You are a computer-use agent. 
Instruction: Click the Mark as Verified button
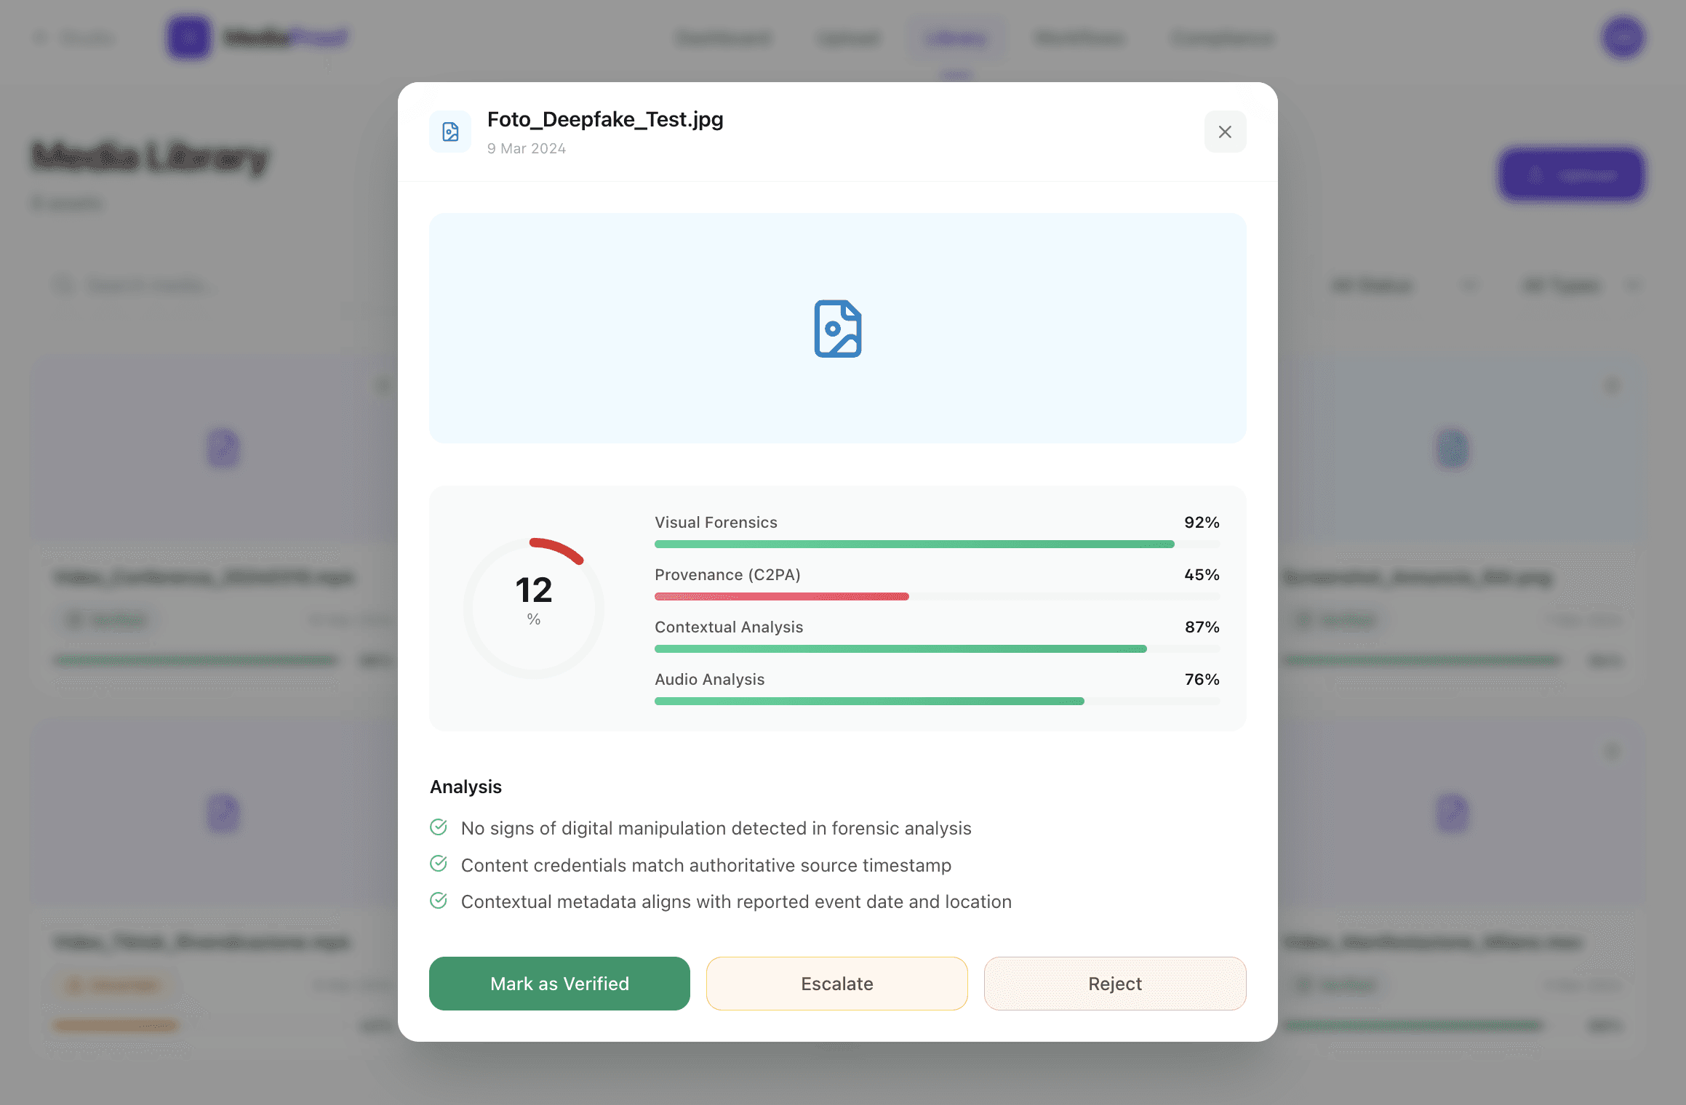(x=559, y=983)
